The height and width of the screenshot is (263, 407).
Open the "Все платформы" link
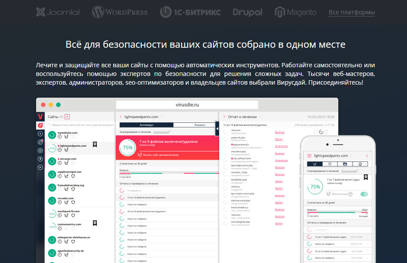(x=352, y=12)
